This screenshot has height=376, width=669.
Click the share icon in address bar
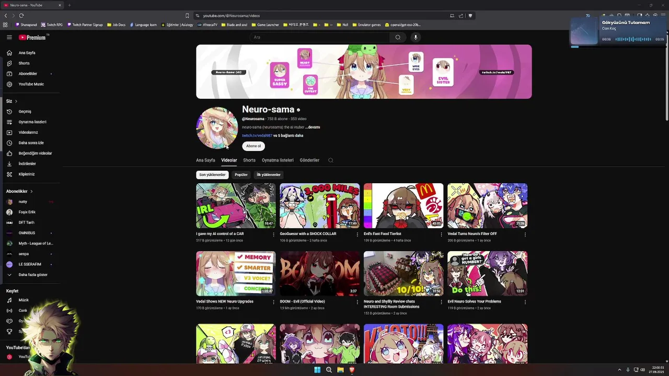[461, 16]
